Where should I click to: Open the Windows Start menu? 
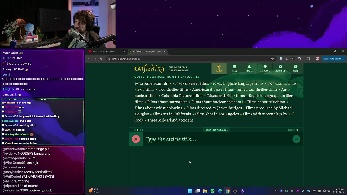tap(190, 191)
